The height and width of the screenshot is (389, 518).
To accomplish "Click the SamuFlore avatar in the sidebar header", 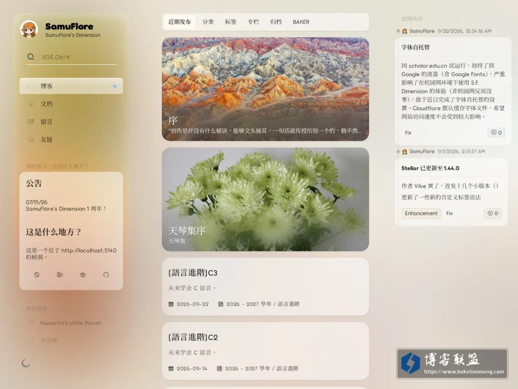I will click(x=29, y=29).
